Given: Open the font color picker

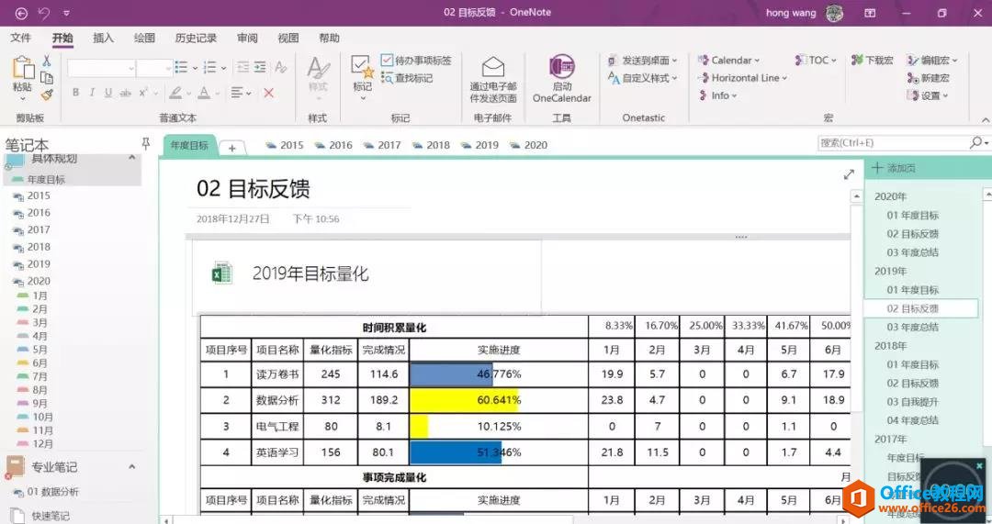Looking at the screenshot, I should tap(204, 93).
